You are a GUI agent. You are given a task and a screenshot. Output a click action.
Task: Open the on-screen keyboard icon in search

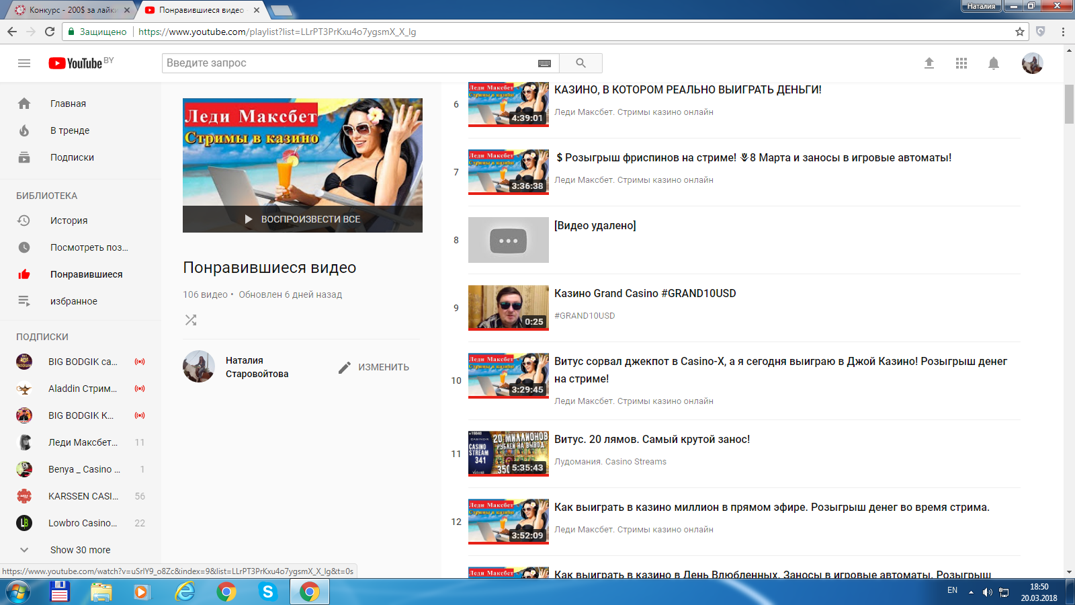click(544, 63)
